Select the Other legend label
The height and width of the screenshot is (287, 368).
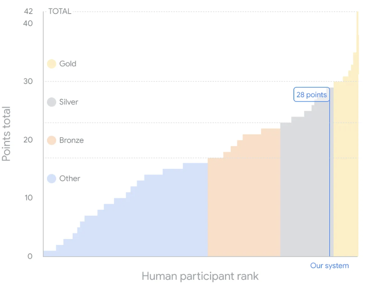point(70,178)
